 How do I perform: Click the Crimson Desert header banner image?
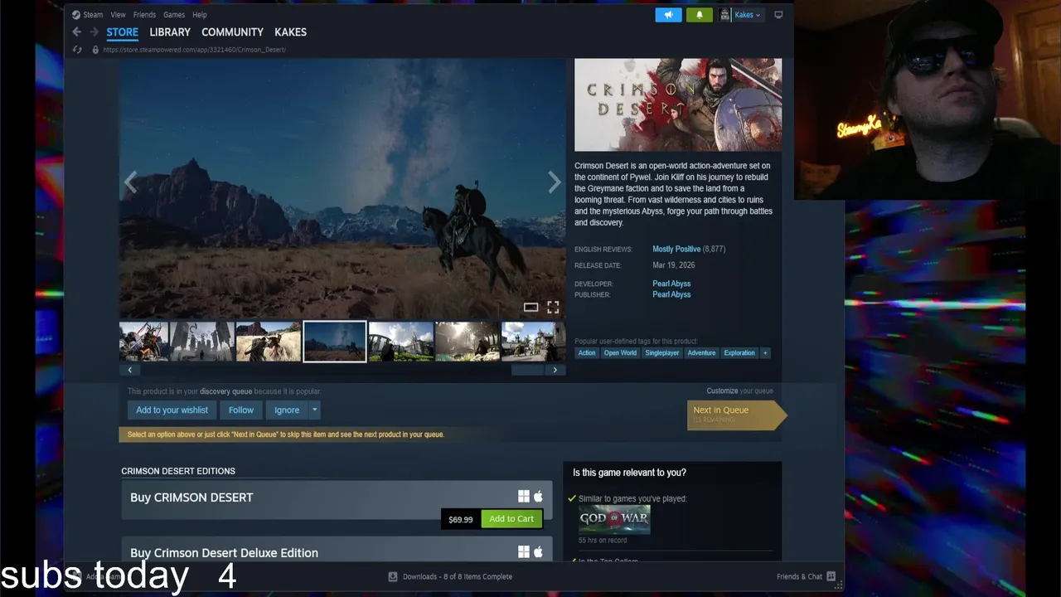[678, 104]
